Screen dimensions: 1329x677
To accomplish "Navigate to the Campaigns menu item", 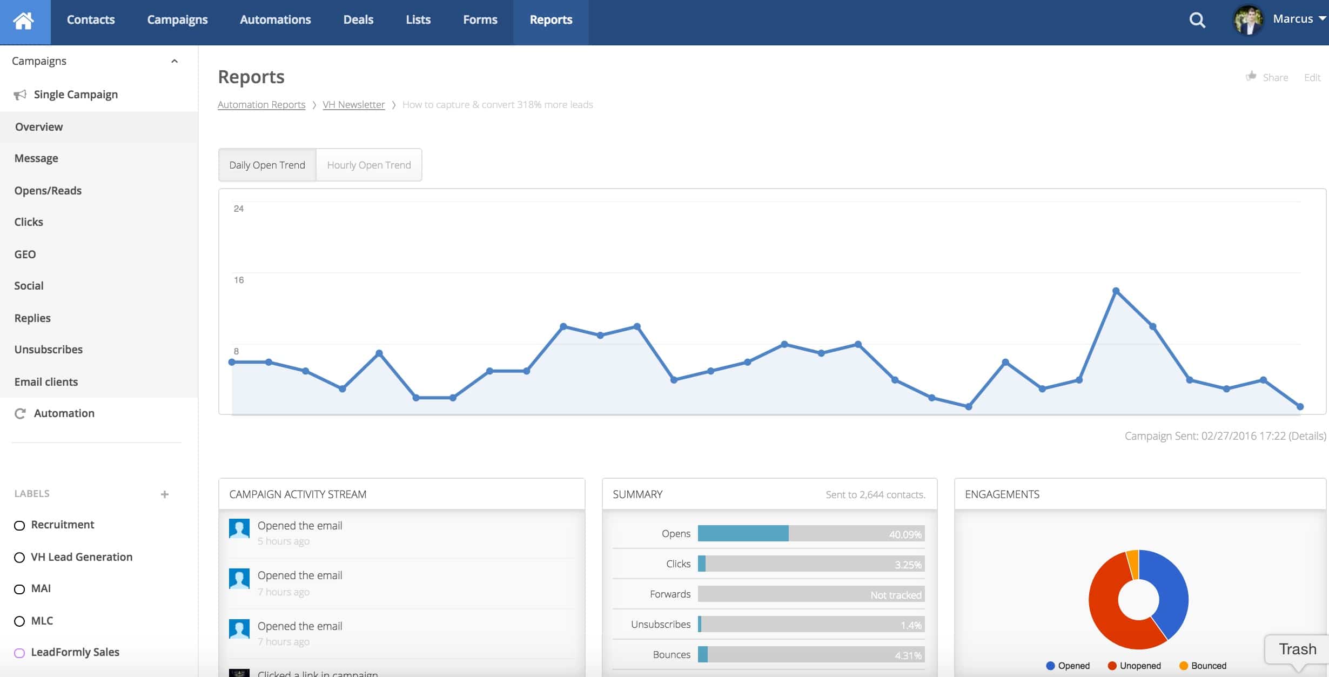I will [x=177, y=18].
